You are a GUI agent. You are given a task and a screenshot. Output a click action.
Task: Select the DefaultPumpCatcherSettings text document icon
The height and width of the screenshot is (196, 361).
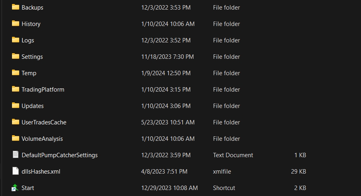(16, 155)
